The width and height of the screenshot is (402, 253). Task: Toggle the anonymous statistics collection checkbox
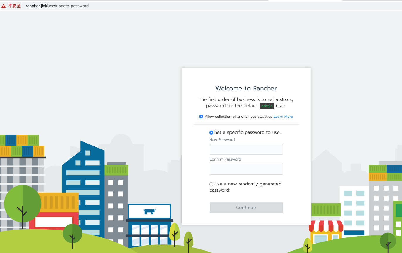tap(201, 117)
